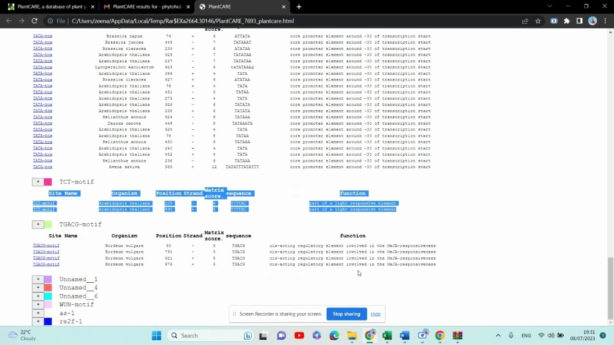Screen dimensions: 614x345
Task: Show hidden system tray icons
Action: [498, 335]
